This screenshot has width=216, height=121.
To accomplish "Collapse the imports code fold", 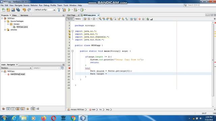I will 73,31.
